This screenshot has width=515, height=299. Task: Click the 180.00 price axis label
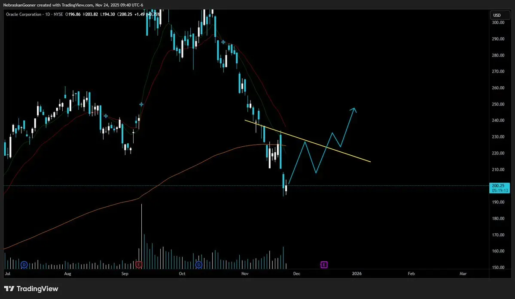498,219
